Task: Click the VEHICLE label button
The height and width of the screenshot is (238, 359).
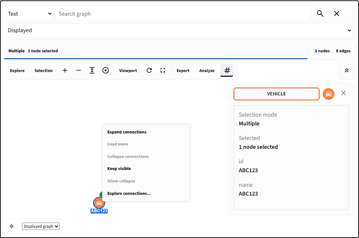Action: coord(276,94)
